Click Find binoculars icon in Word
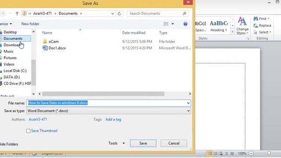The width and height of the screenshot is (281, 158). pyautogui.click(x=256, y=18)
